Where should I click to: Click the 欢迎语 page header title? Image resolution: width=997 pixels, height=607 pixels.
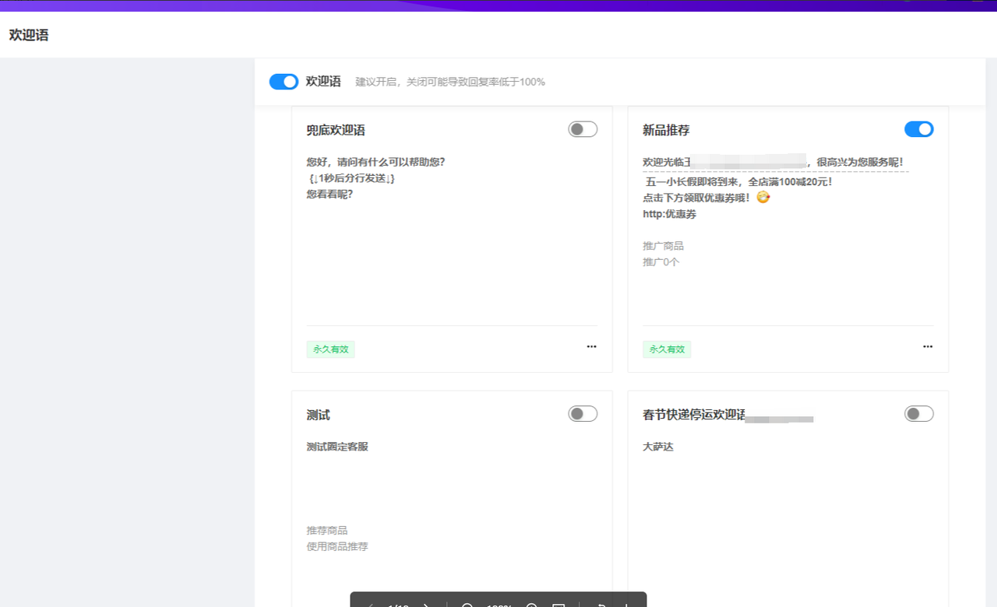coord(29,35)
